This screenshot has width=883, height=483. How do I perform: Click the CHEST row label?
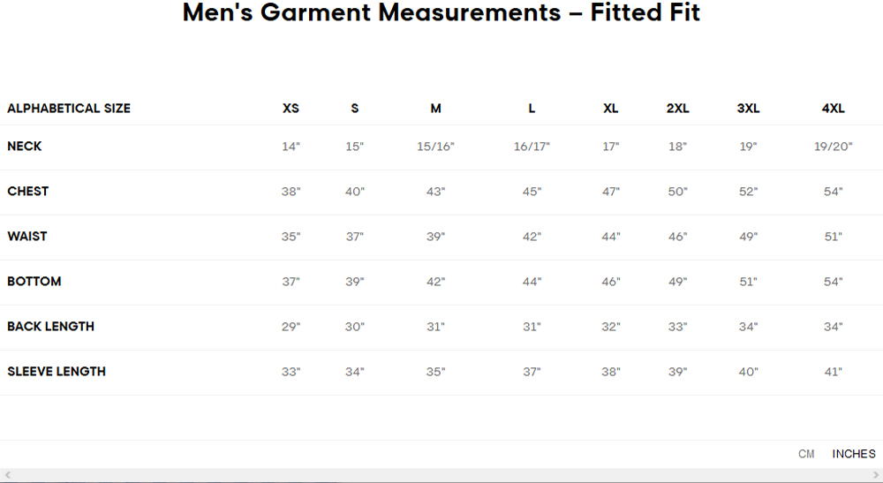(27, 192)
